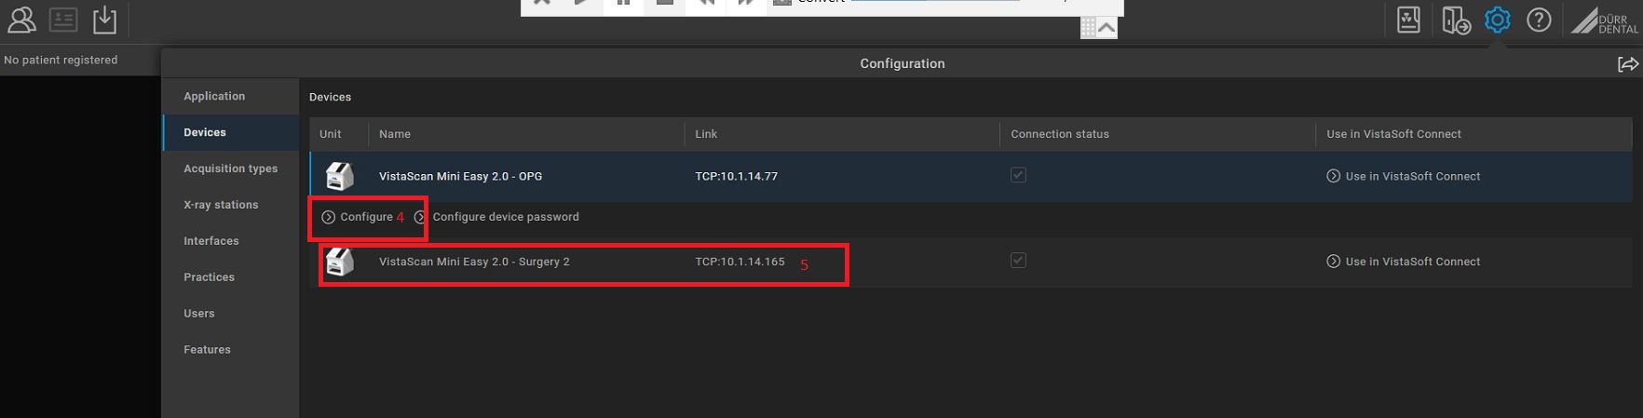
Task: Click the blue configuration gear icon
Action: click(x=1497, y=20)
